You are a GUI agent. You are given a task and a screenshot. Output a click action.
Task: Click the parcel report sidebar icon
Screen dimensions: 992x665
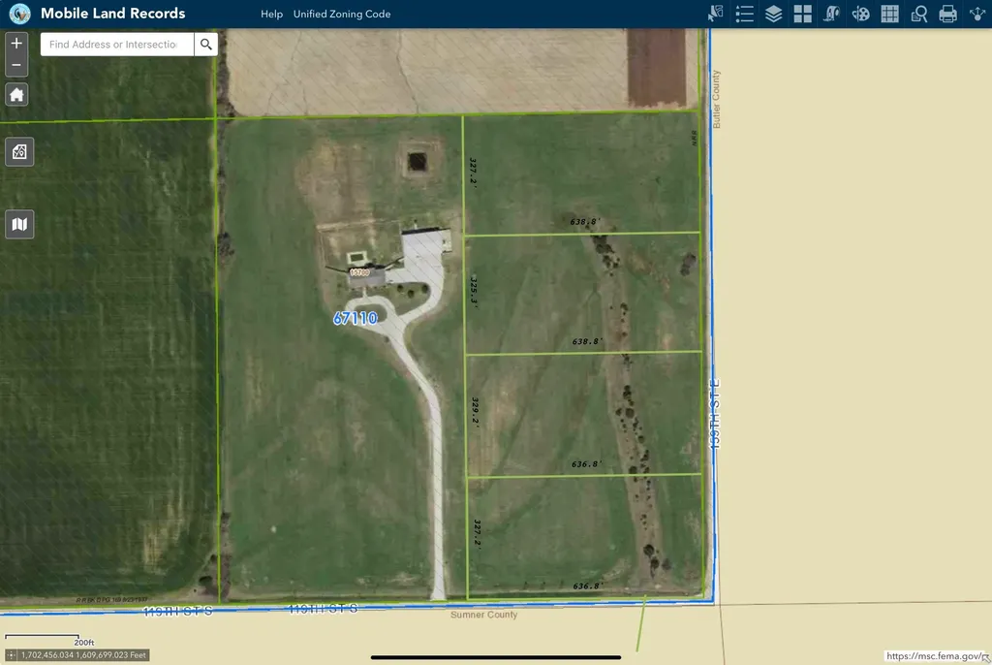pyautogui.click(x=19, y=152)
